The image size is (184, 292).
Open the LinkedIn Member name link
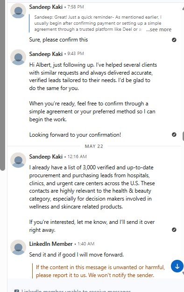click(51, 244)
